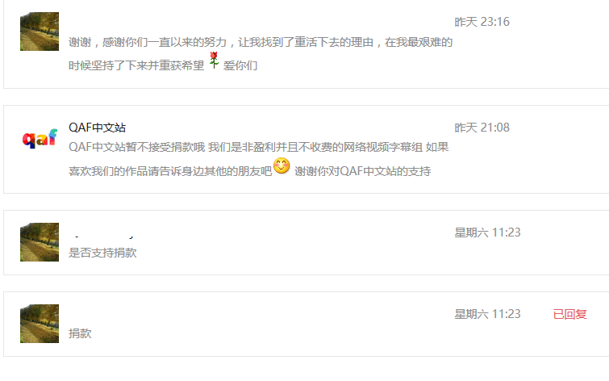609x381 pixels.
Task: Select the lone 捐款 message text
Action: (80, 333)
